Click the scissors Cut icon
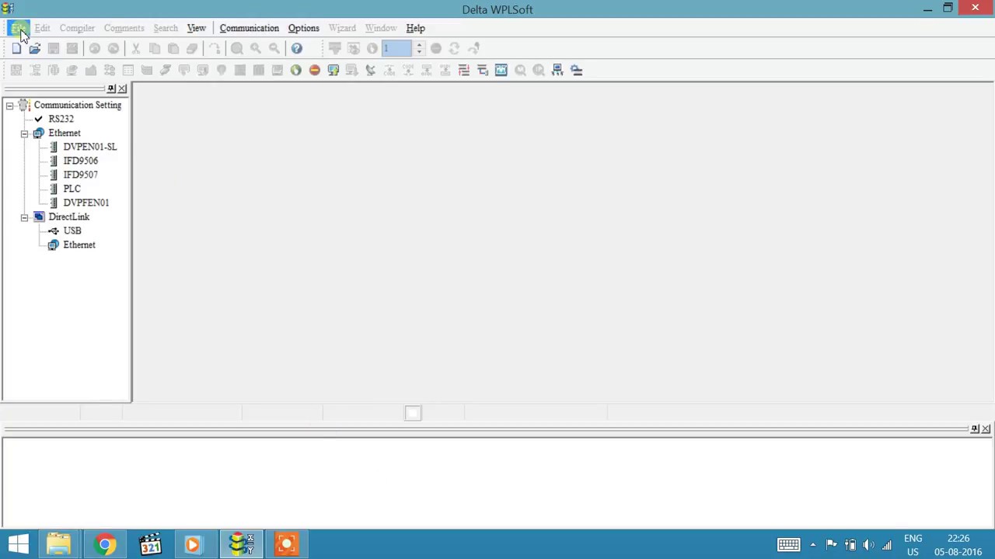995x559 pixels. pyautogui.click(x=136, y=48)
